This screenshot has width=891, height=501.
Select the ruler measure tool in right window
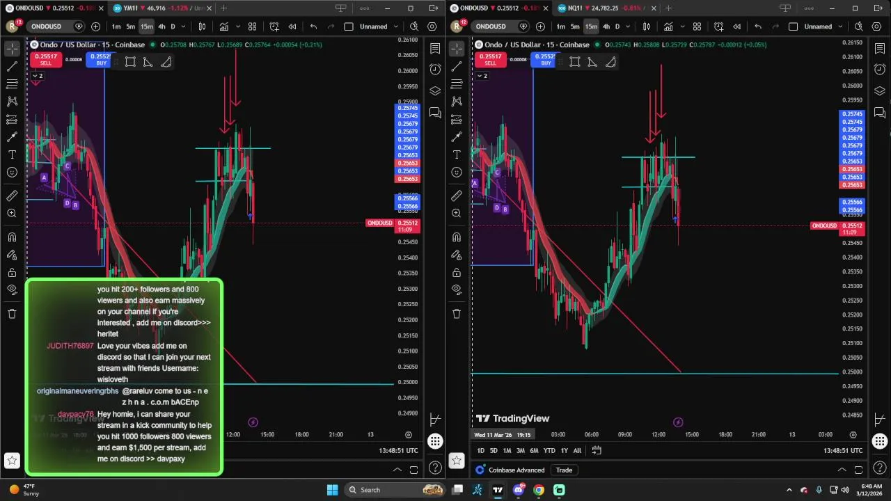457,196
